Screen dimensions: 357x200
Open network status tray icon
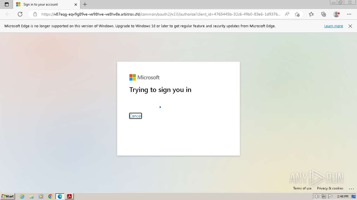(324, 196)
